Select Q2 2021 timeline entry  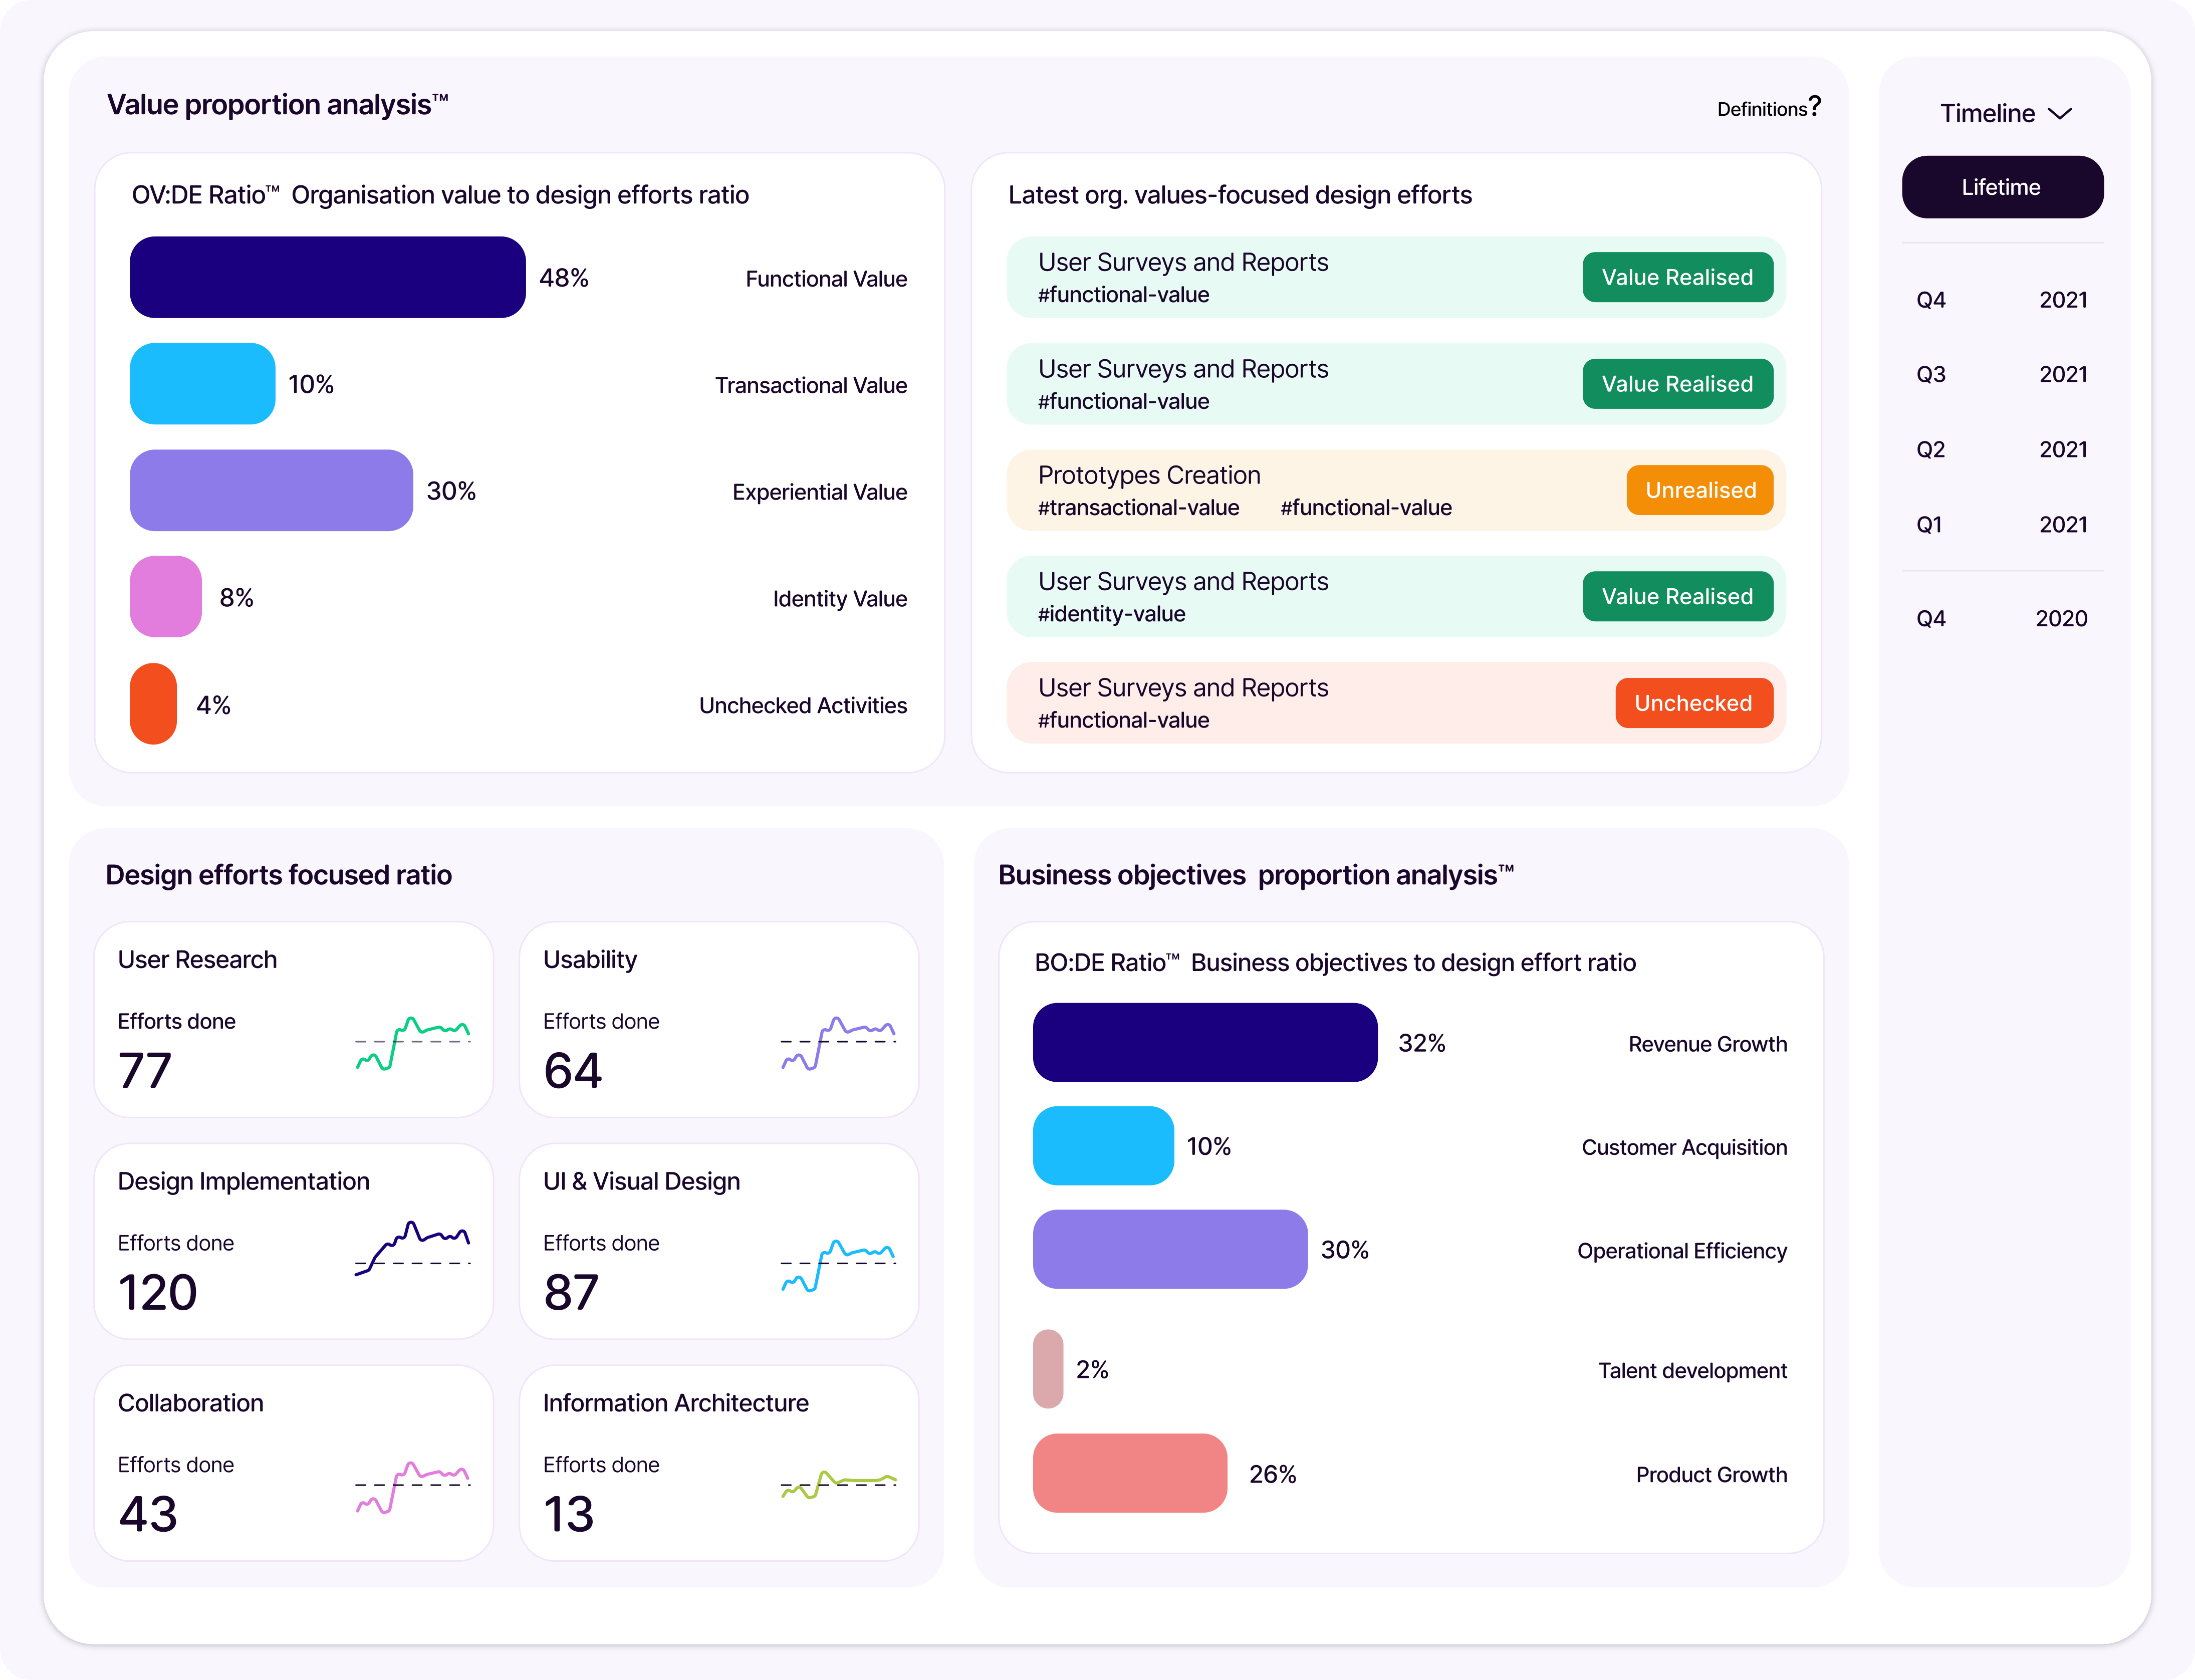click(2001, 450)
